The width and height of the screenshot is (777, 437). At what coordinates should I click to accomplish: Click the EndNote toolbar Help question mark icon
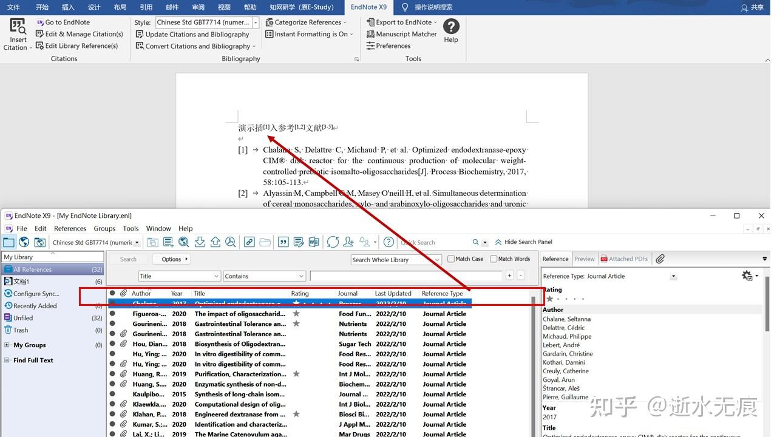click(389, 242)
